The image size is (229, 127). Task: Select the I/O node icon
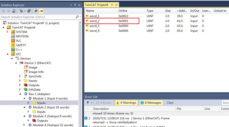pos(13,54)
